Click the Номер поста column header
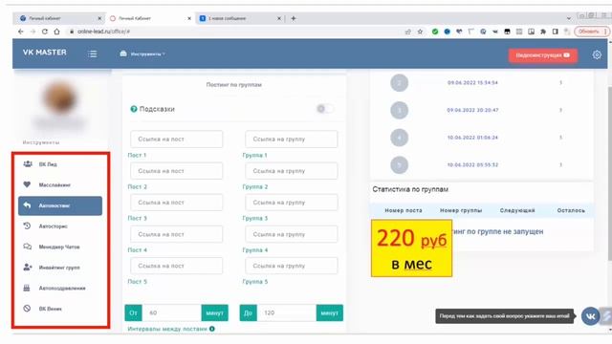Image resolution: width=612 pixels, height=344 pixels. (x=404, y=210)
